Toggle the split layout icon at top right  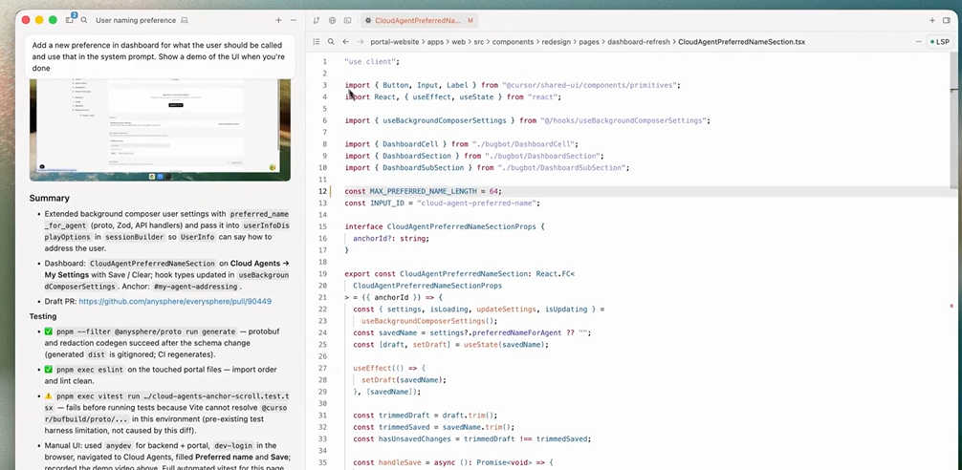click(947, 19)
